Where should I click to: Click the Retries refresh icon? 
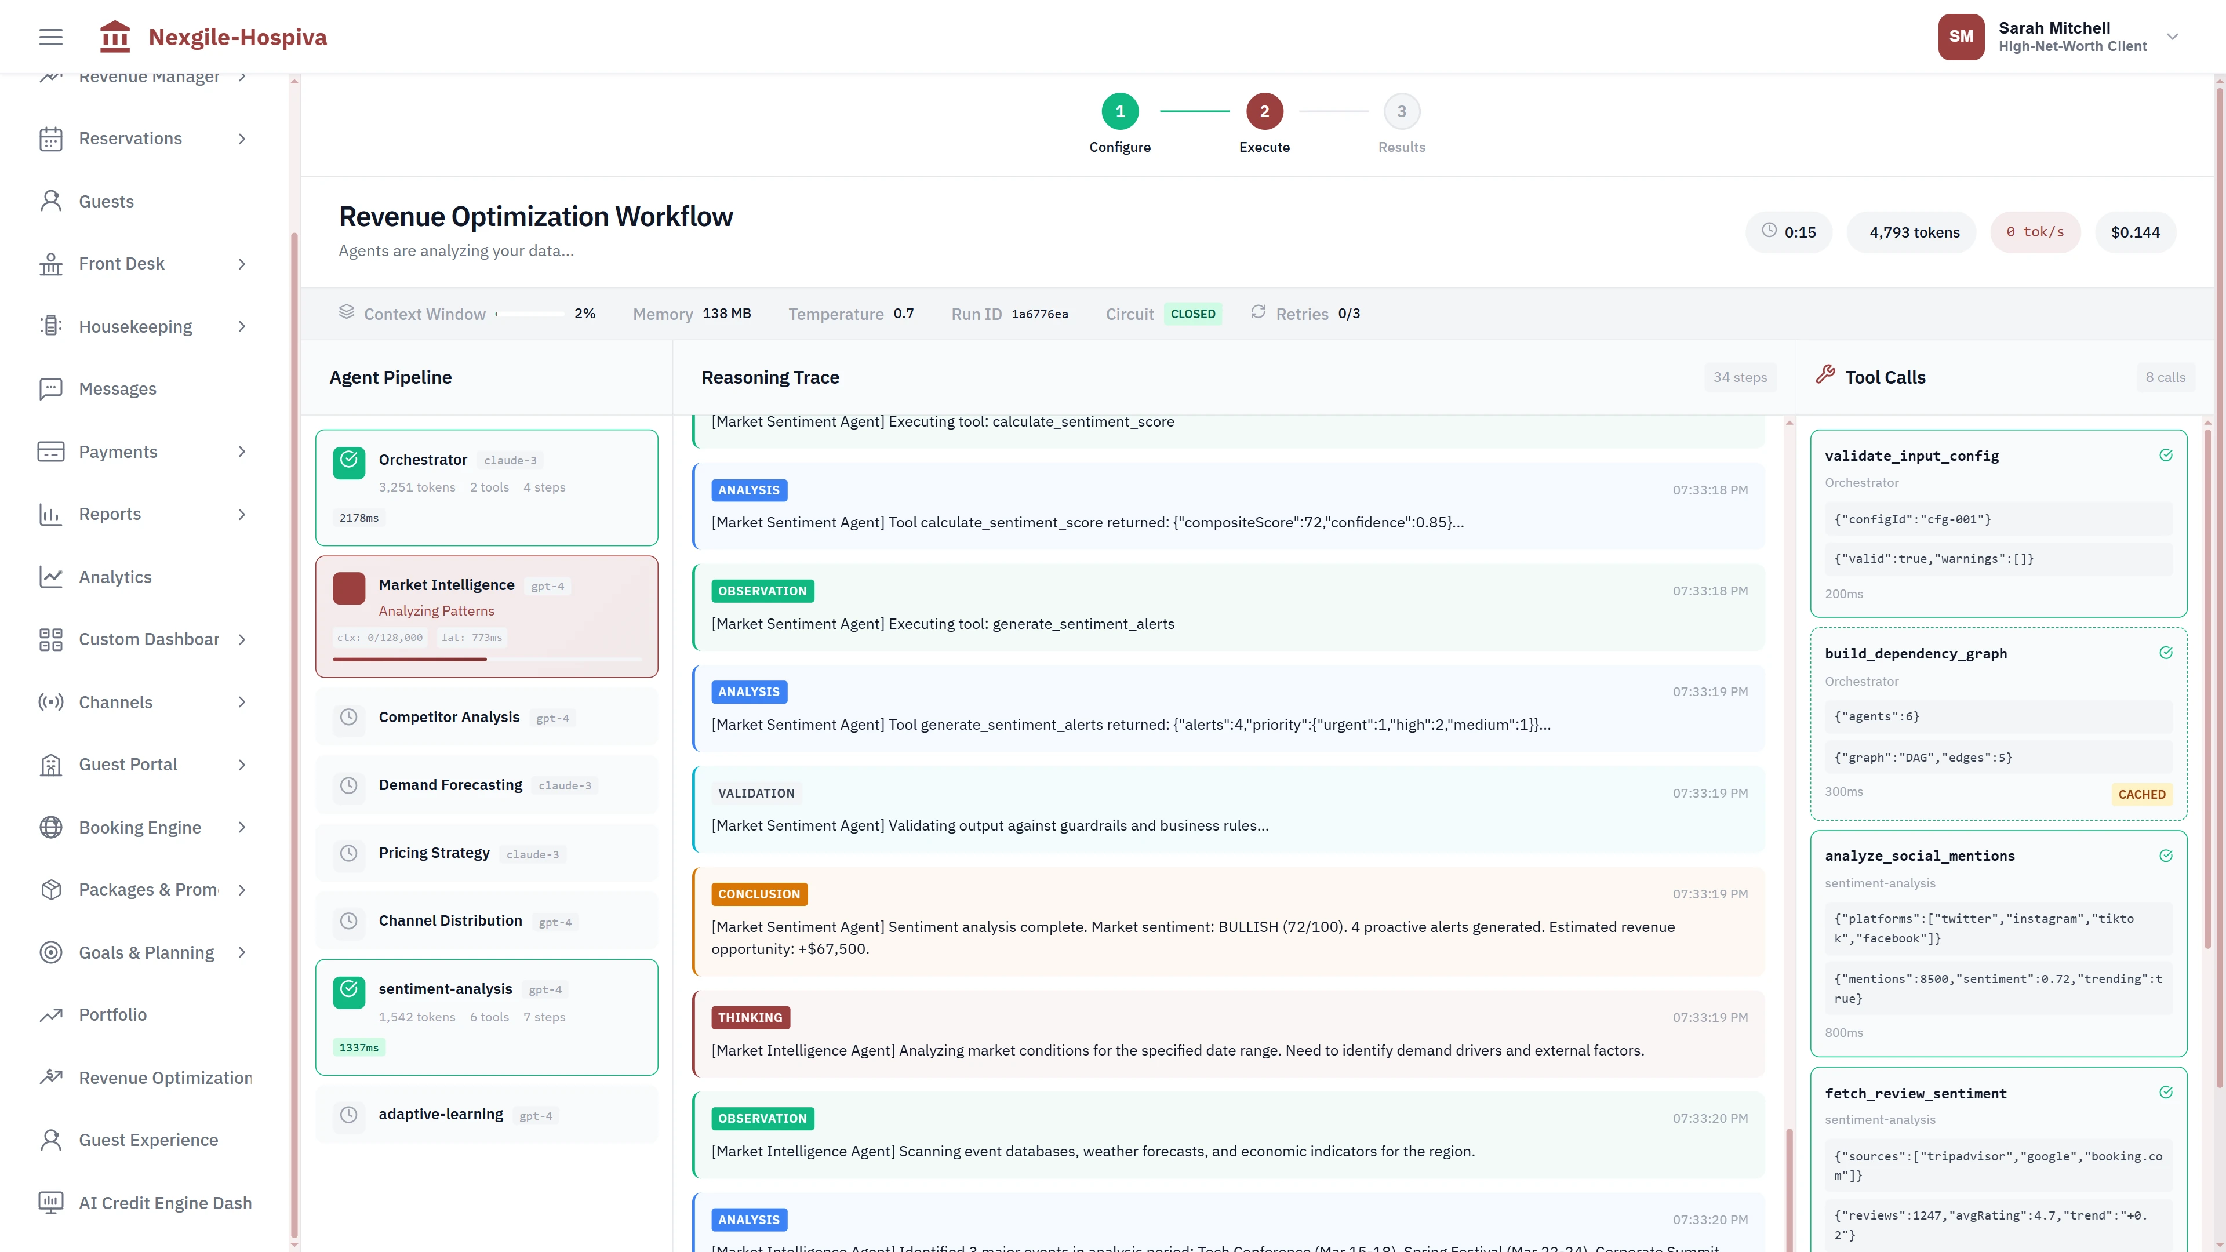coord(1258,313)
